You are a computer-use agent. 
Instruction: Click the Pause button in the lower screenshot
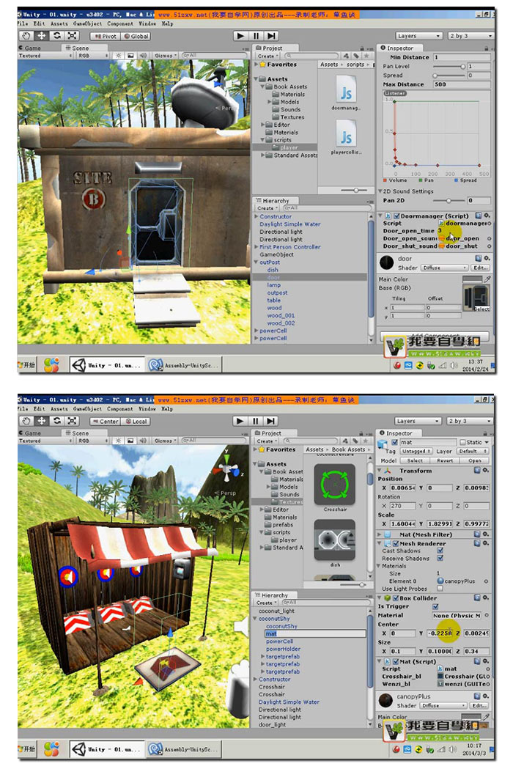(256, 421)
